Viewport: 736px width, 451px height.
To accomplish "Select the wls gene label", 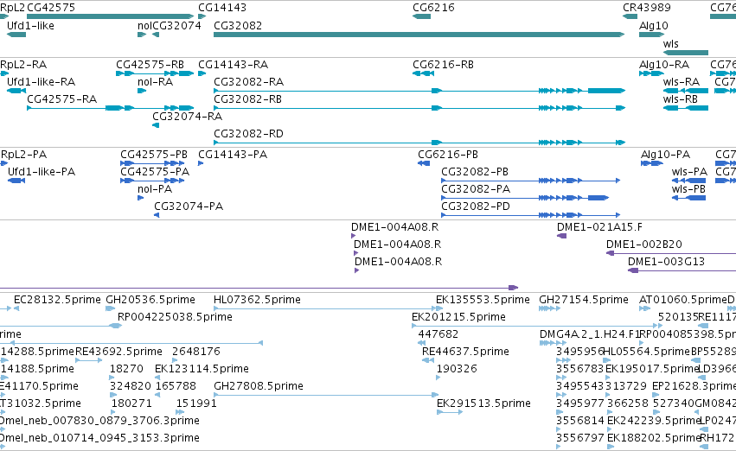I will [671, 44].
